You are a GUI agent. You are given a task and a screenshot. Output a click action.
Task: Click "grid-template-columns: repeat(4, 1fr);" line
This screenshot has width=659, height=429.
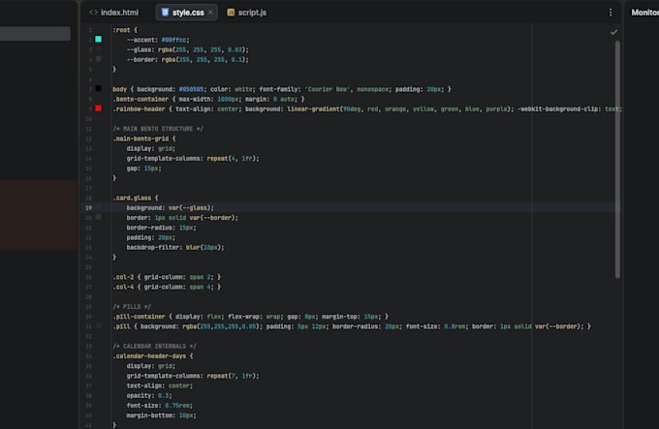tap(193, 159)
